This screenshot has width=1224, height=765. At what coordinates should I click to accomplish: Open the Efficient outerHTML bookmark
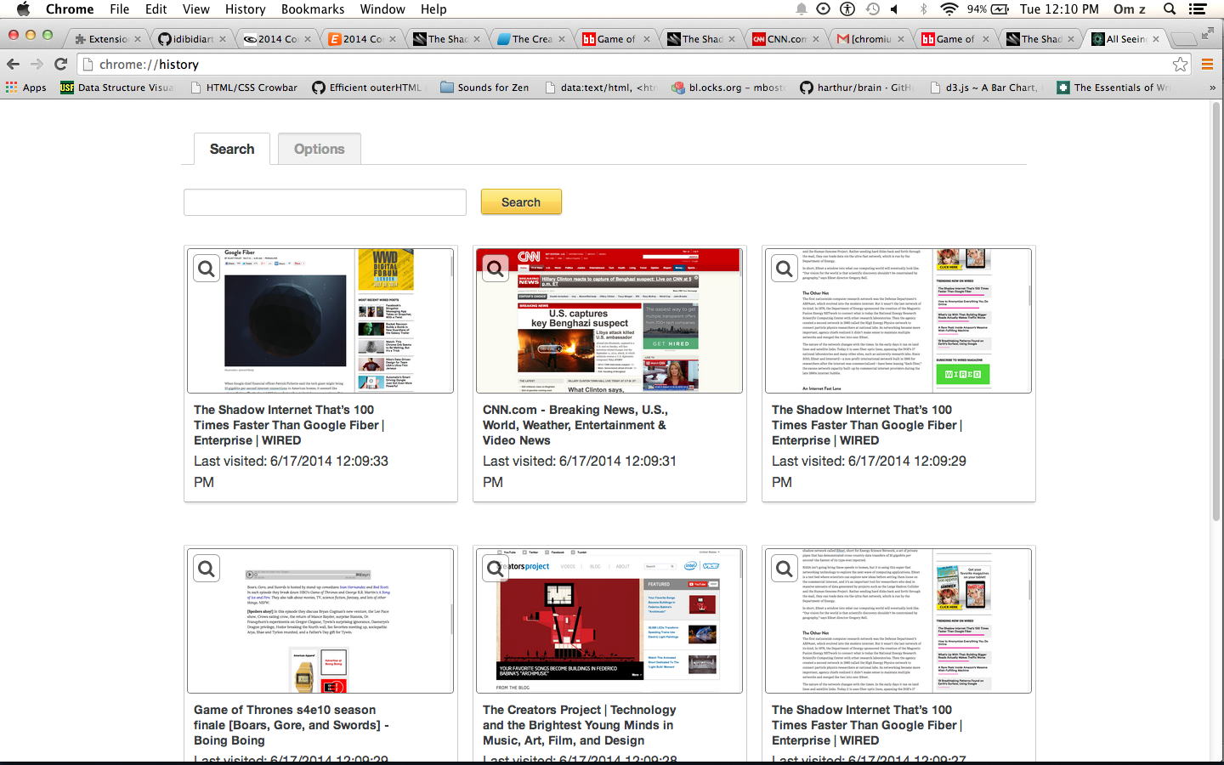click(x=367, y=88)
